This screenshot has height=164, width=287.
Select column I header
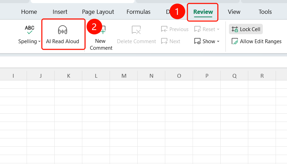[13, 76]
